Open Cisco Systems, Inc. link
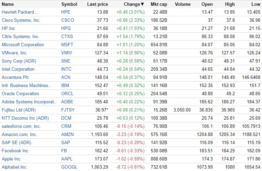The image size is (262, 171). tap(21, 20)
